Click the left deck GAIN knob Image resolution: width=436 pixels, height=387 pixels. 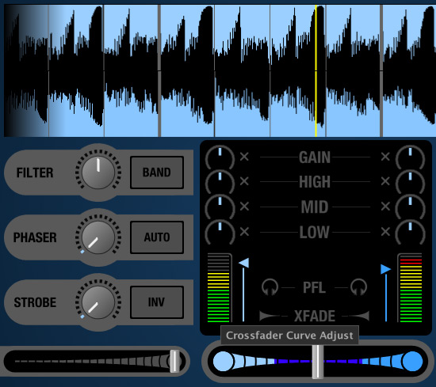(220, 157)
